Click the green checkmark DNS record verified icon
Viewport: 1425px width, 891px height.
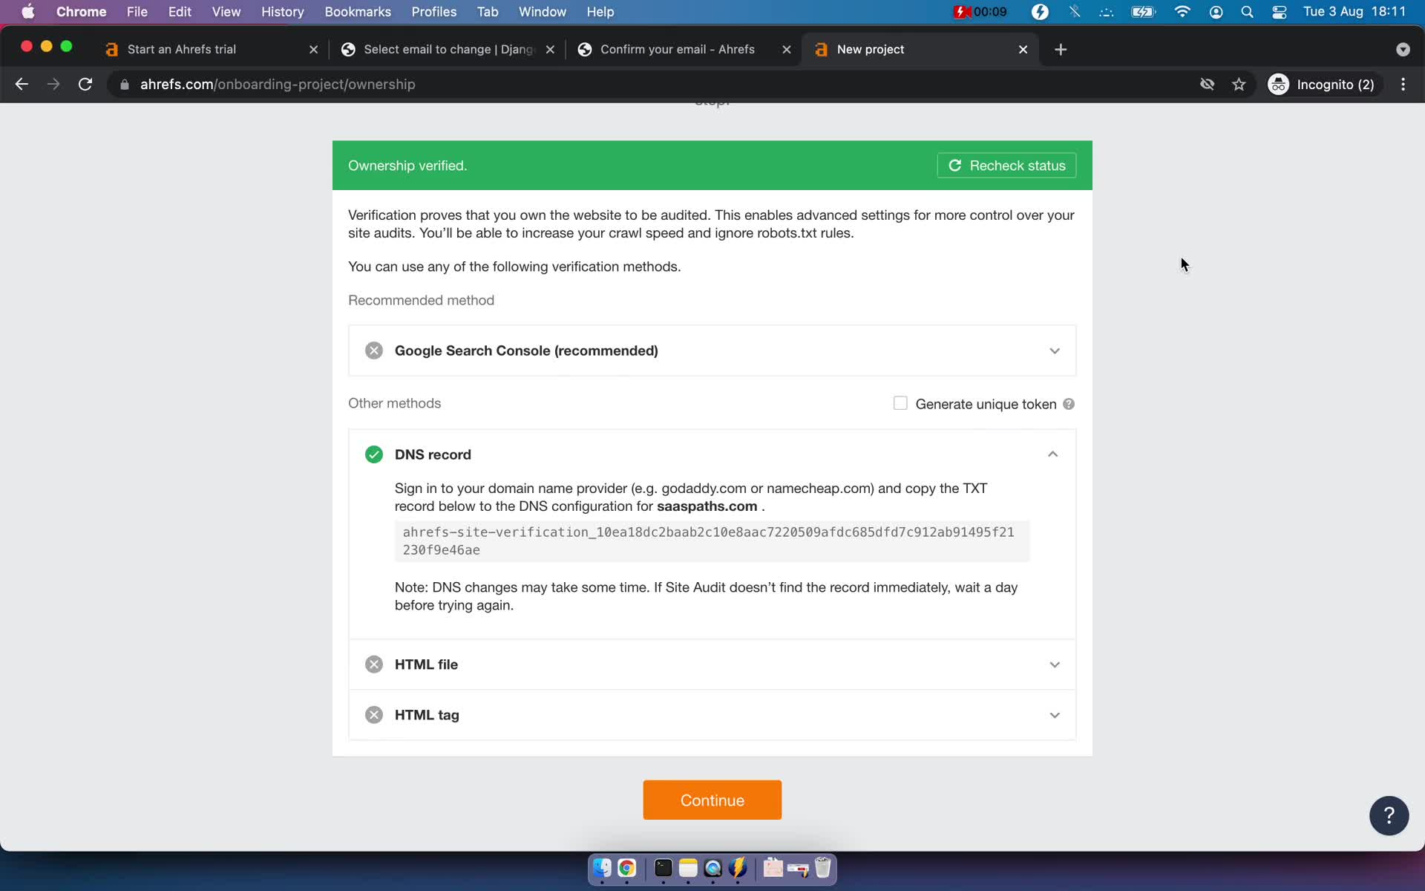[373, 454]
